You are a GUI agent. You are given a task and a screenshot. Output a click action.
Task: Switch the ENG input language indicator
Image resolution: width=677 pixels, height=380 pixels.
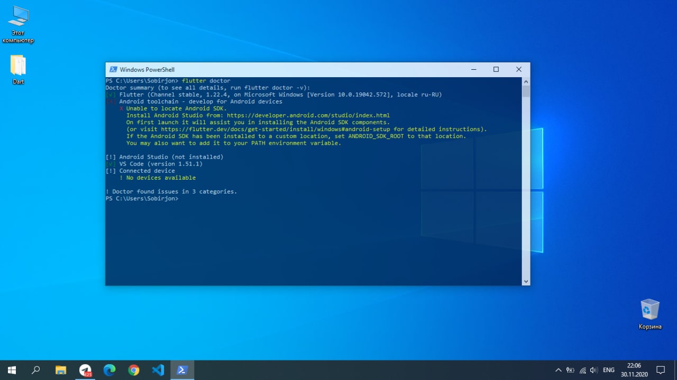[x=609, y=370]
